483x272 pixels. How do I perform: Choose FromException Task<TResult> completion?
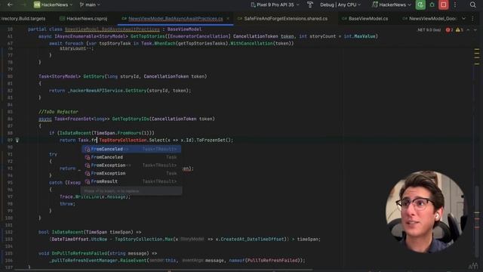point(131,165)
